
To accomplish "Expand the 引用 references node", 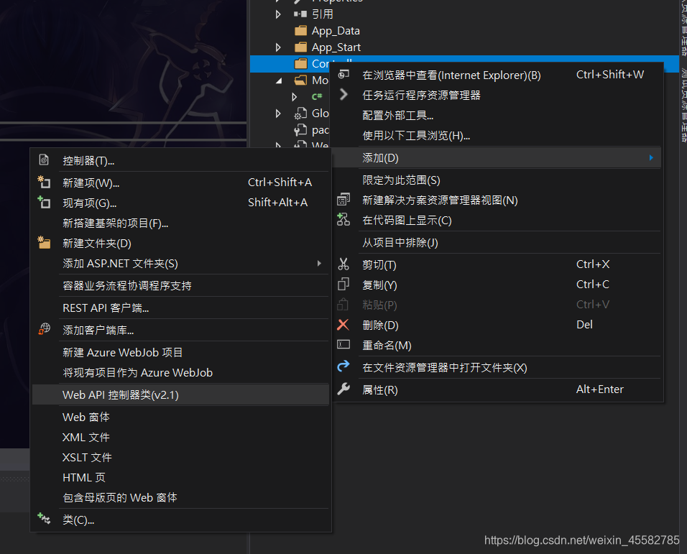I will pyautogui.click(x=278, y=14).
